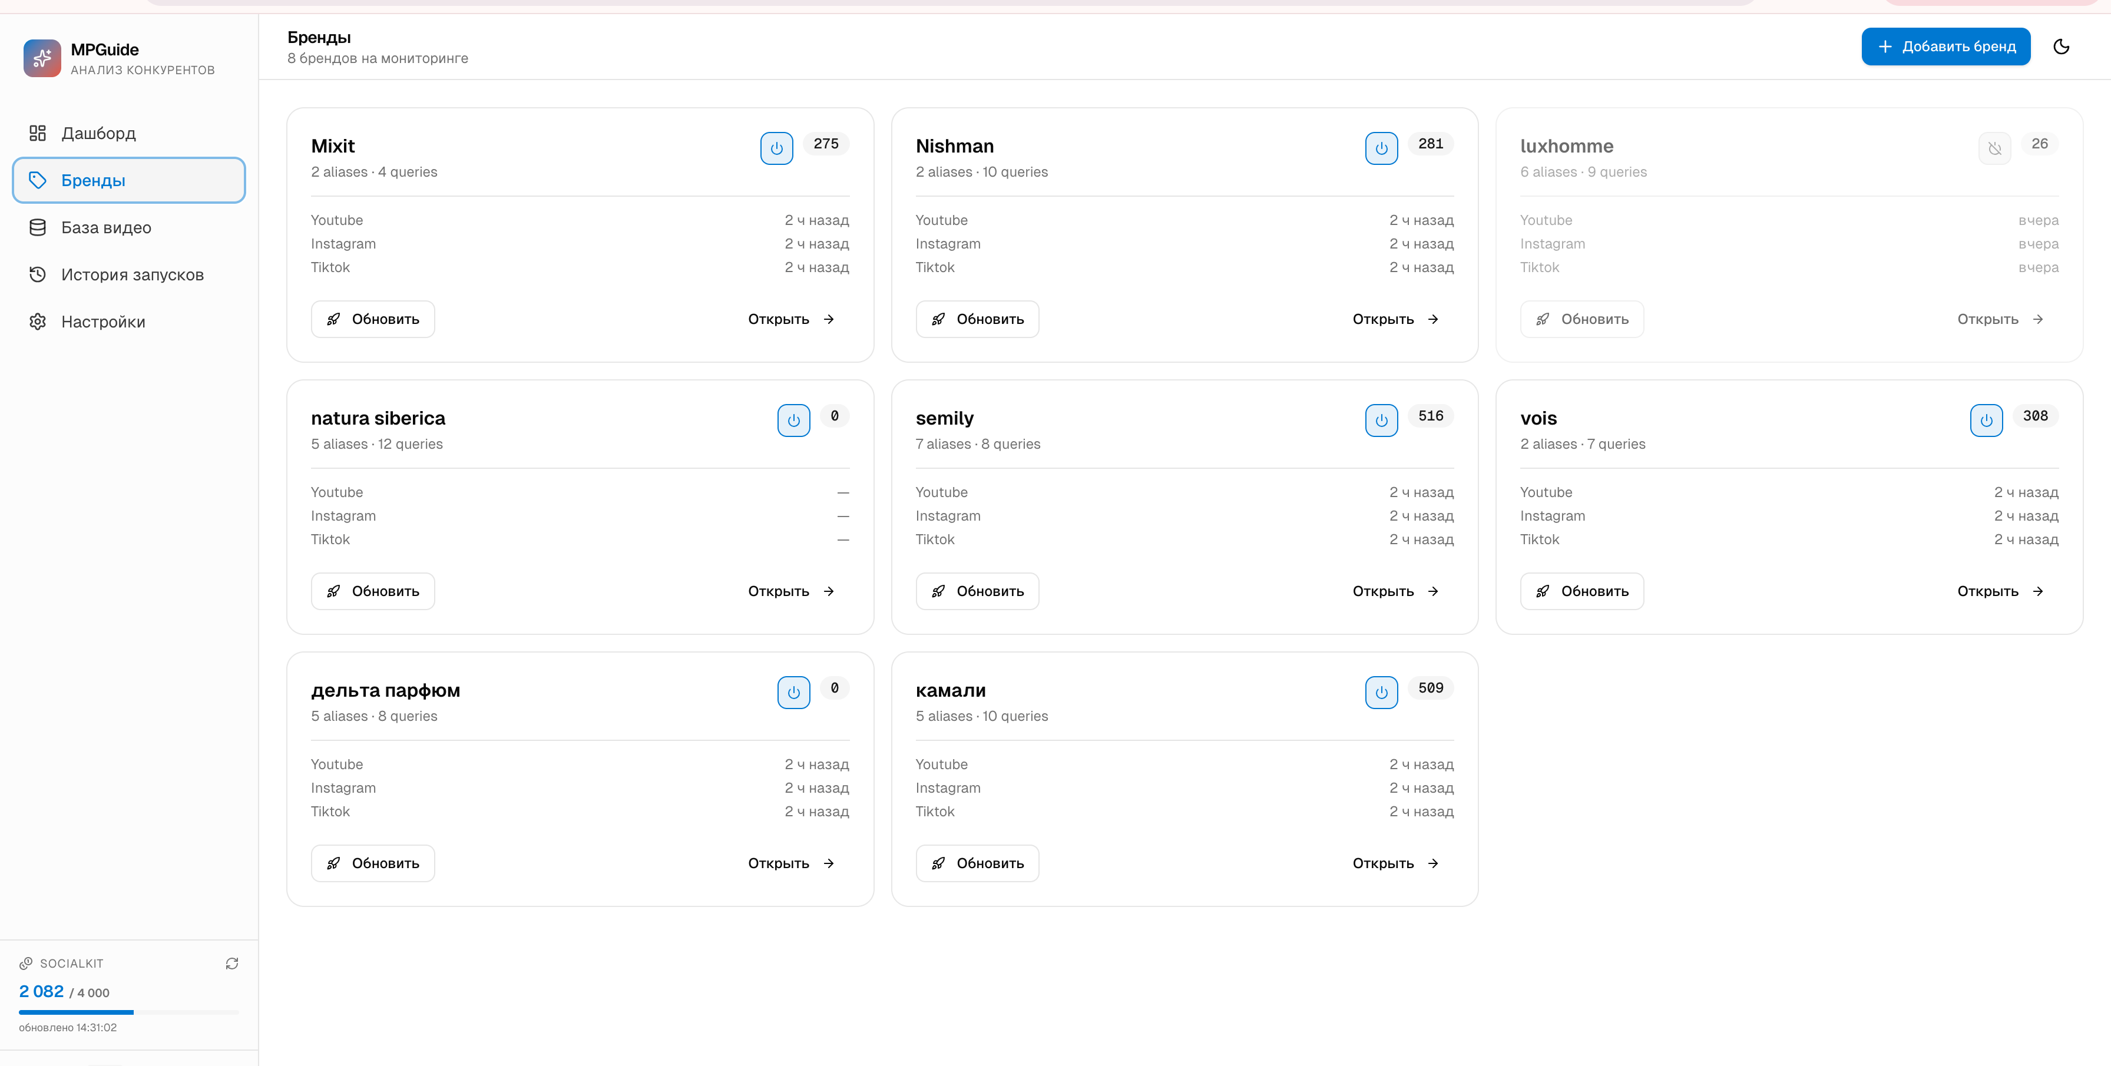Click the vois brand title
The width and height of the screenshot is (2111, 1066).
pyautogui.click(x=1538, y=418)
